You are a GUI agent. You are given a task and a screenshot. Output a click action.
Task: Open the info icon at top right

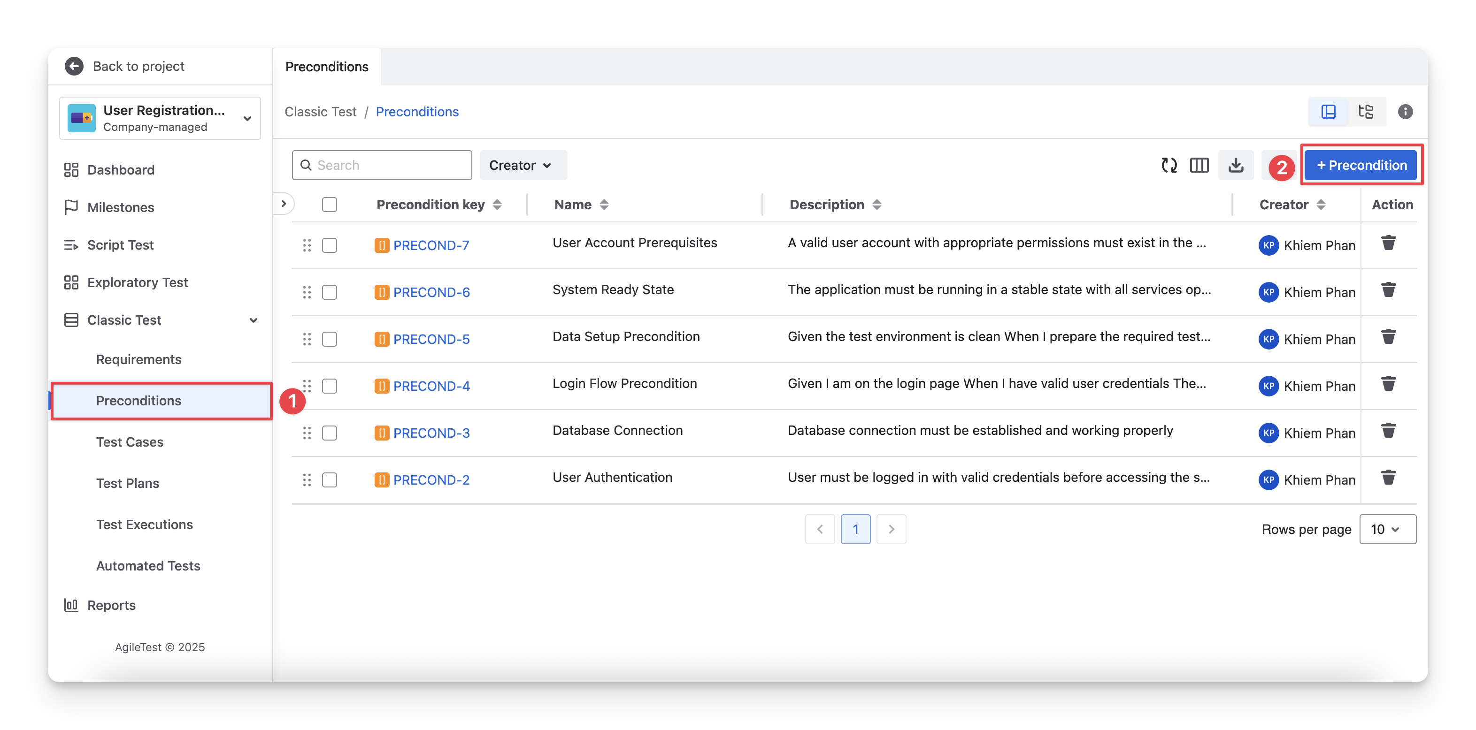pyautogui.click(x=1405, y=112)
